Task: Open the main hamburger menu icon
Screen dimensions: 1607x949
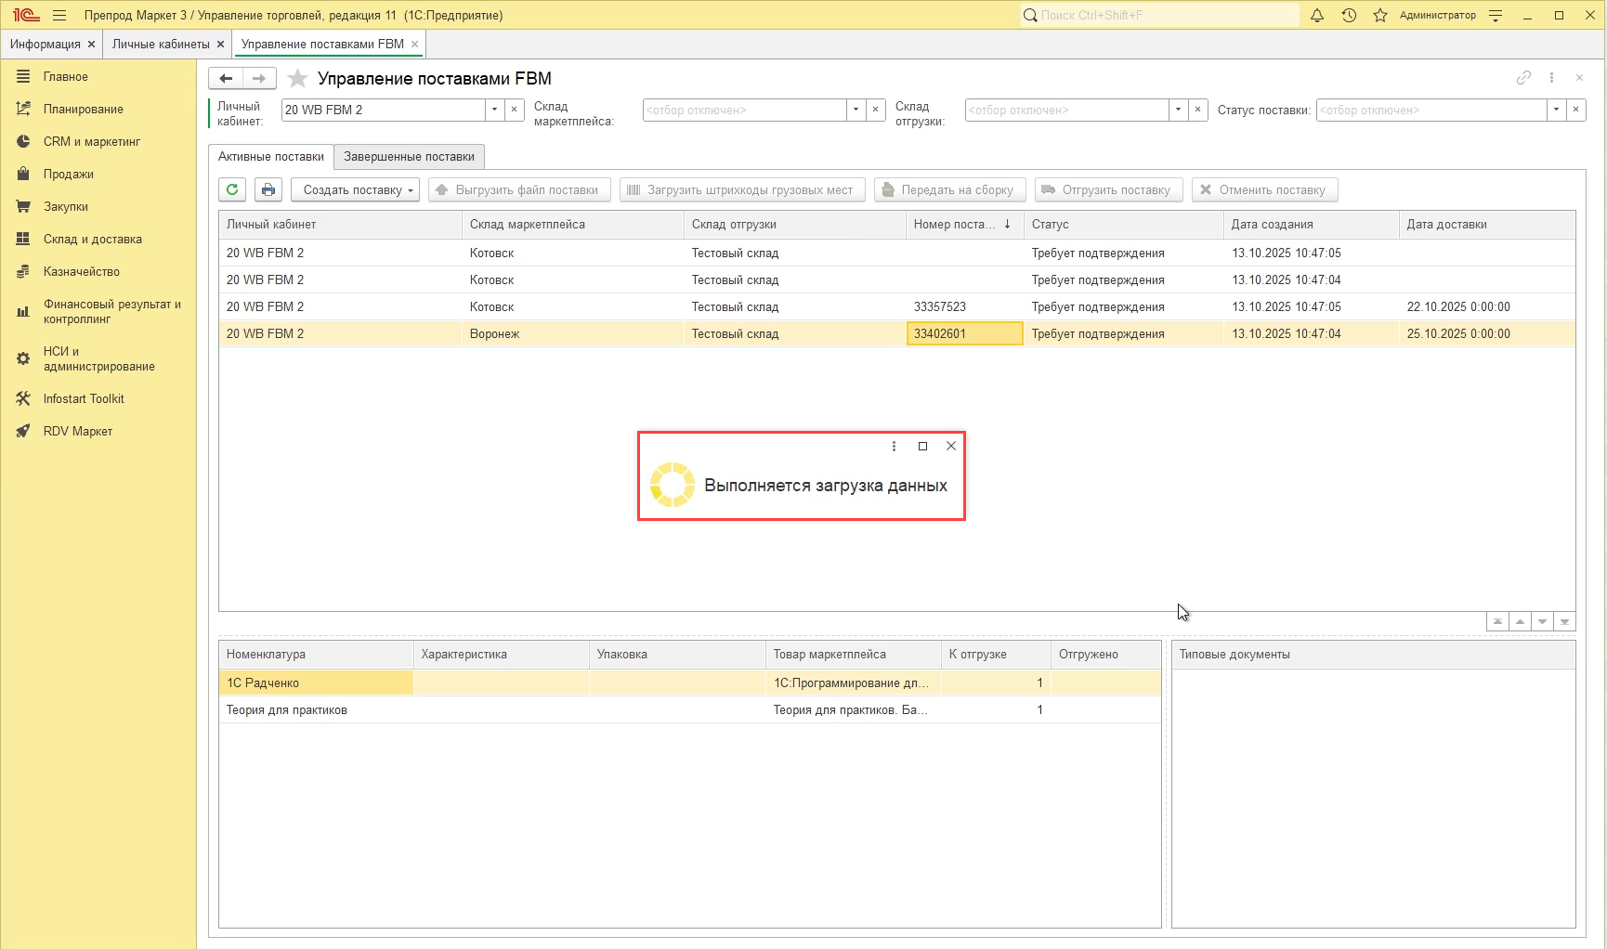Action: pos(59,15)
